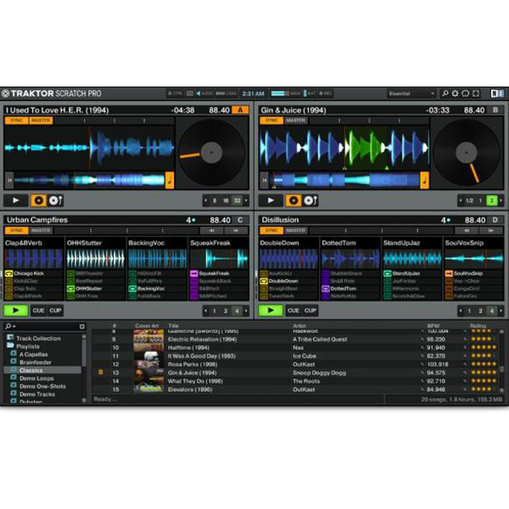This screenshot has width=509, height=509.
Task: Click Deck B loop size left arrow
Action: 461,200
